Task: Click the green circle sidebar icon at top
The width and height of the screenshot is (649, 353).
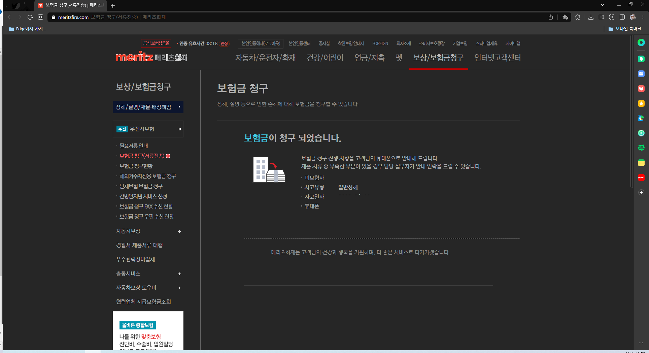Action: click(641, 42)
